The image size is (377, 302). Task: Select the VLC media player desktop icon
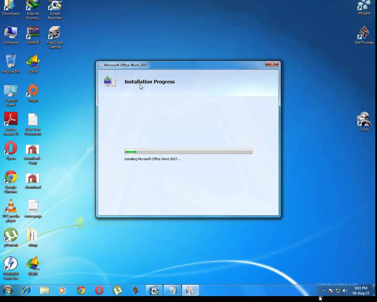coord(11,211)
